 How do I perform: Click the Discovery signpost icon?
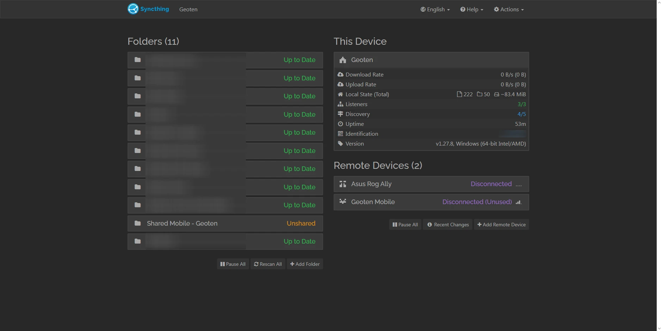point(341,114)
